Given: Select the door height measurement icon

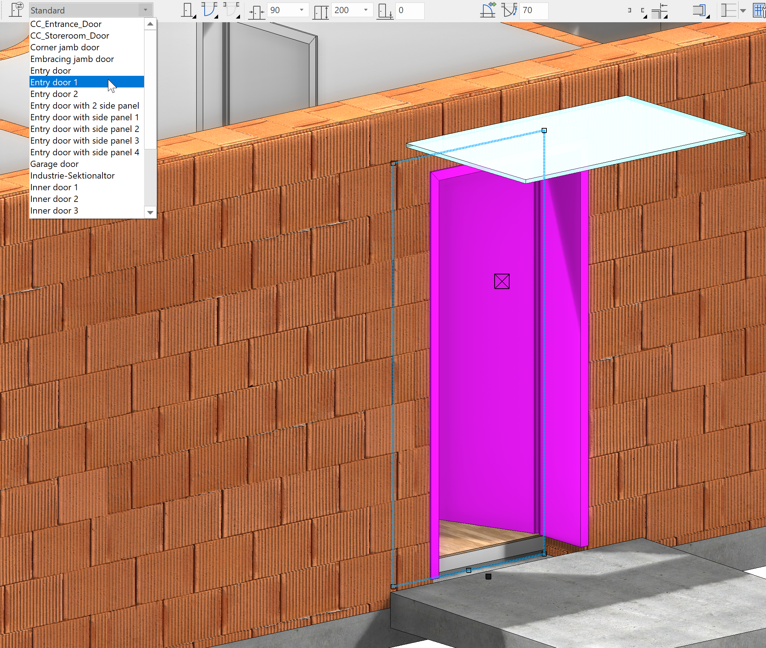Looking at the screenshot, I should (321, 10).
